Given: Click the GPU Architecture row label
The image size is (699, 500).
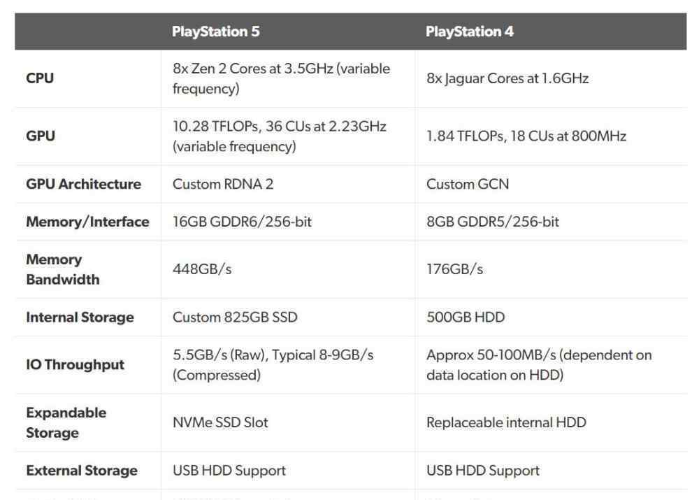Looking at the screenshot, I should tap(83, 184).
